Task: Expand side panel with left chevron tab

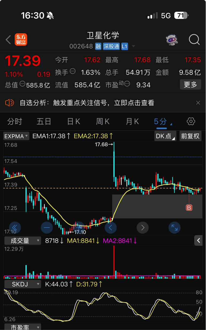Action: coord(198,241)
